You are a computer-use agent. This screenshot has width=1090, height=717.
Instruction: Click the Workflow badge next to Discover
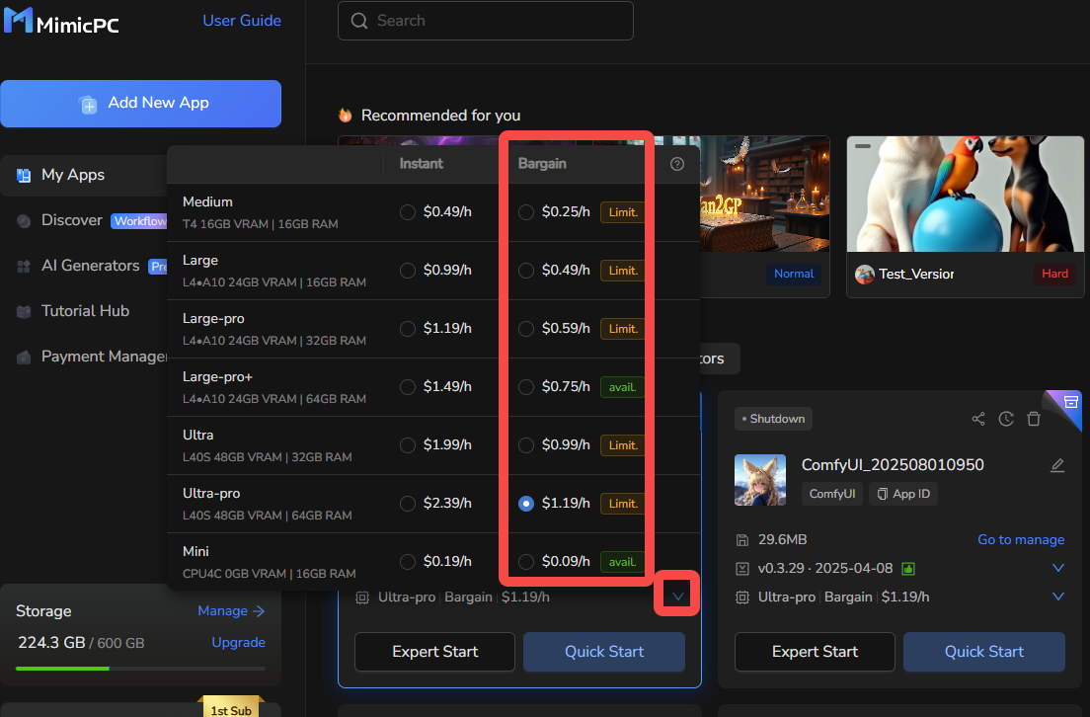pos(140,221)
